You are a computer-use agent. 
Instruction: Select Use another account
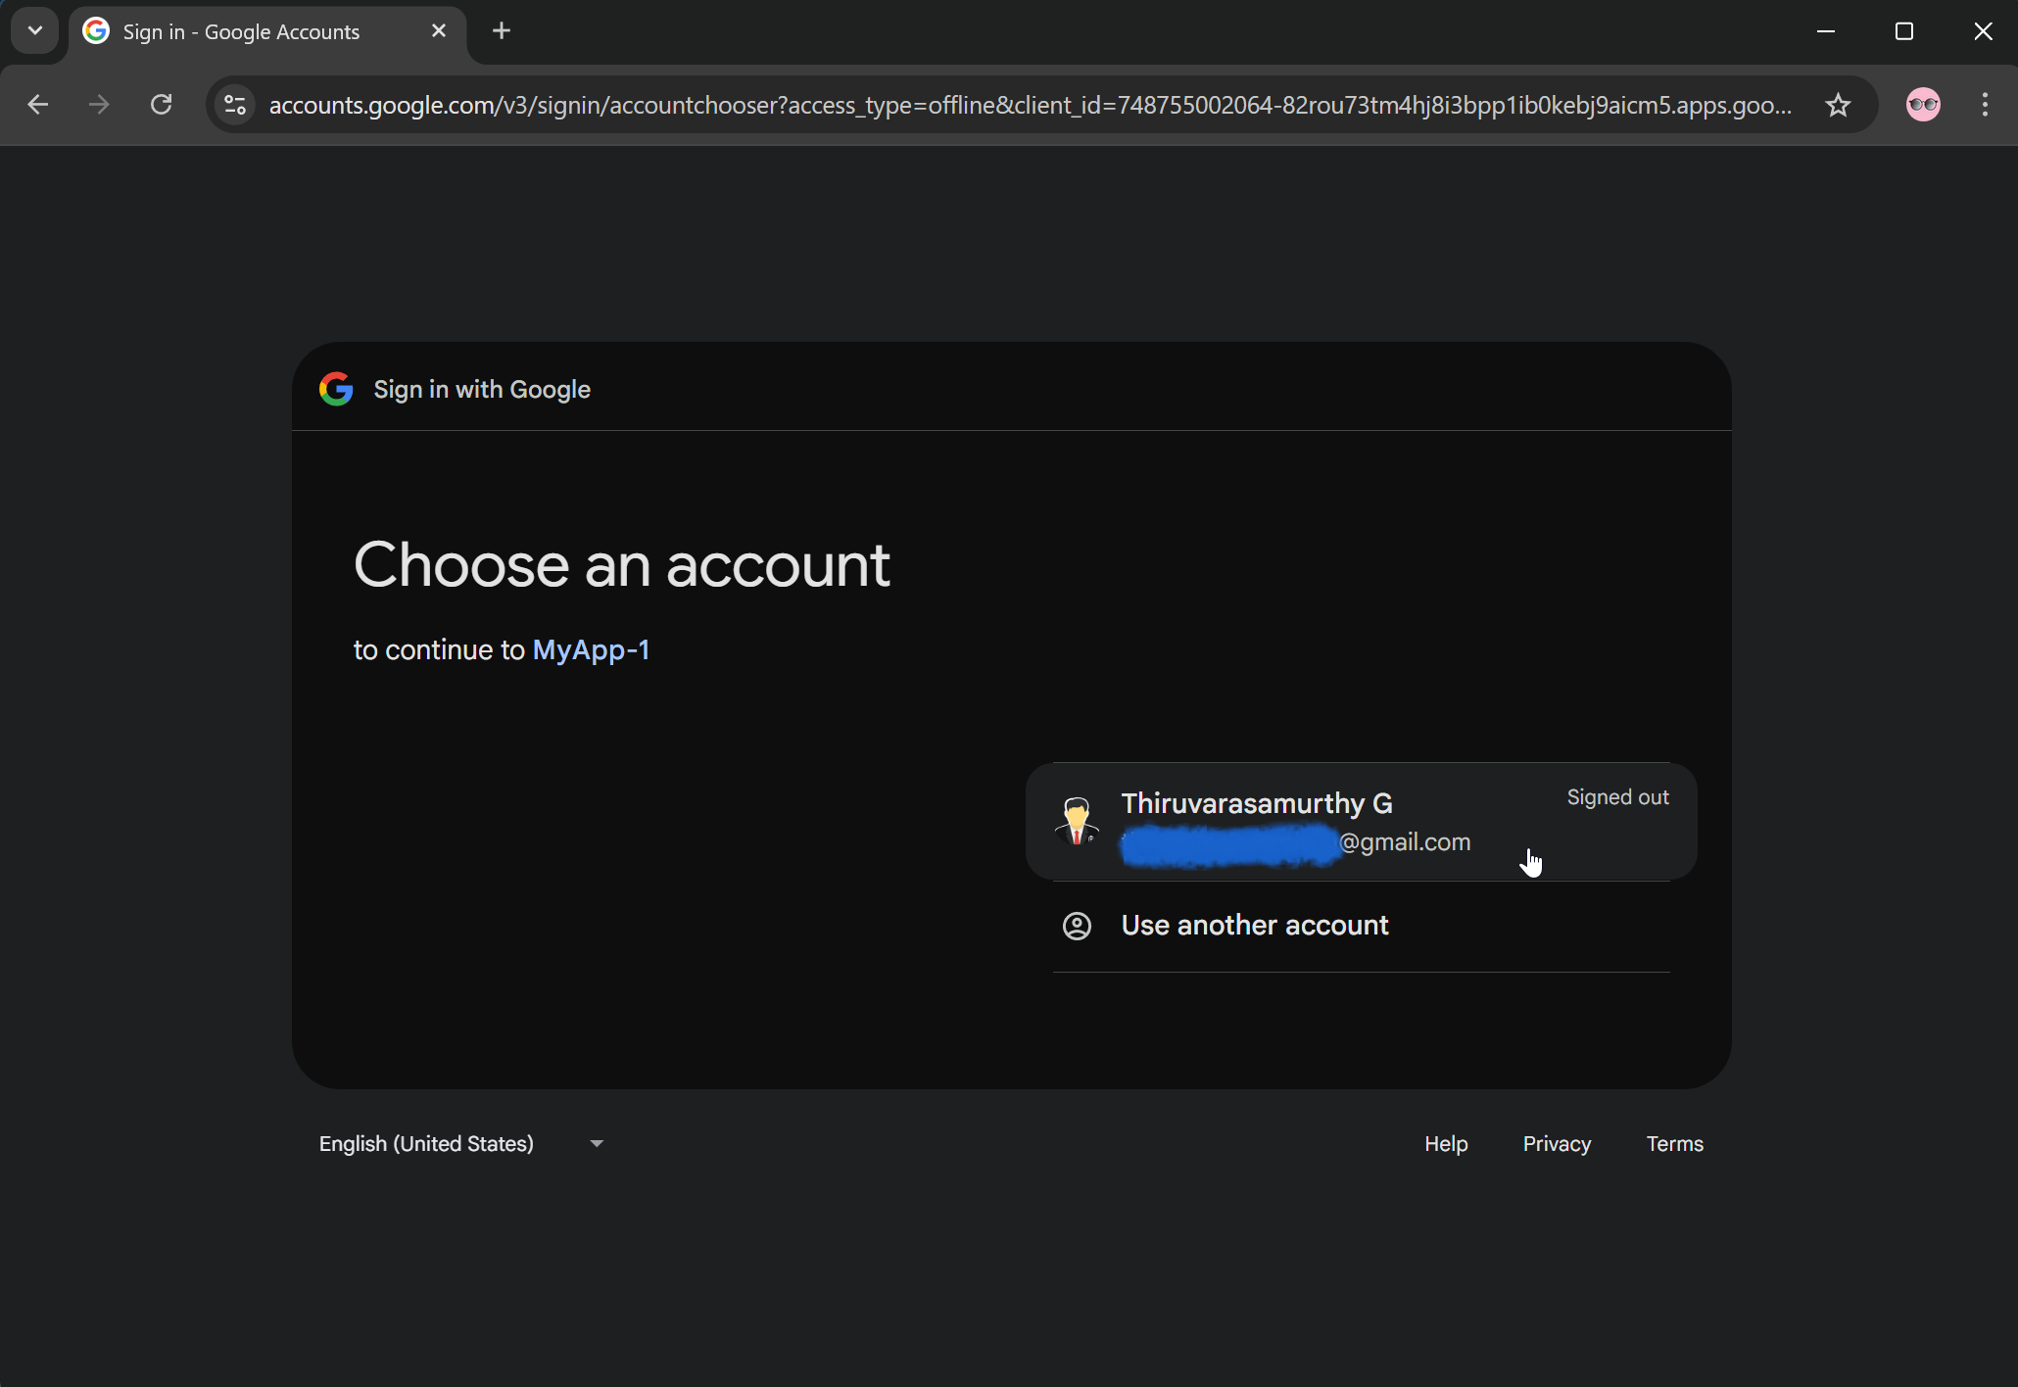click(1361, 926)
